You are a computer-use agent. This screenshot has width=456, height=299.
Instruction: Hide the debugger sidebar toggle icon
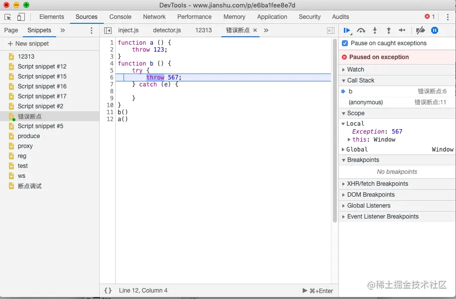click(330, 30)
